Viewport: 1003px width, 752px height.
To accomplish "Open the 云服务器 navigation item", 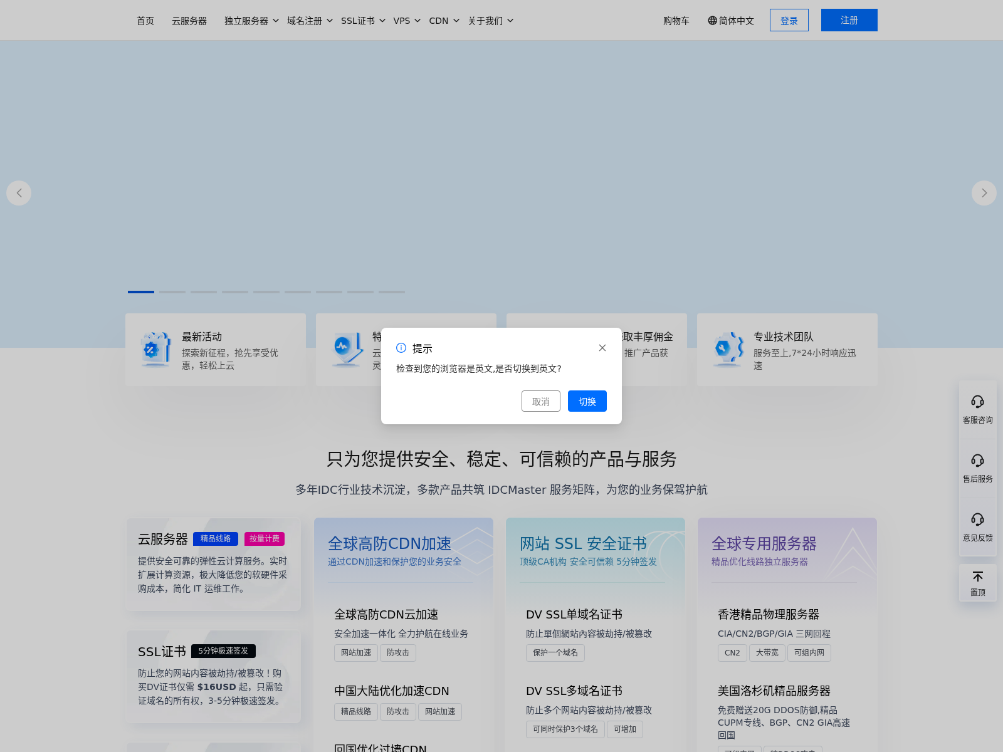I will [x=189, y=20].
